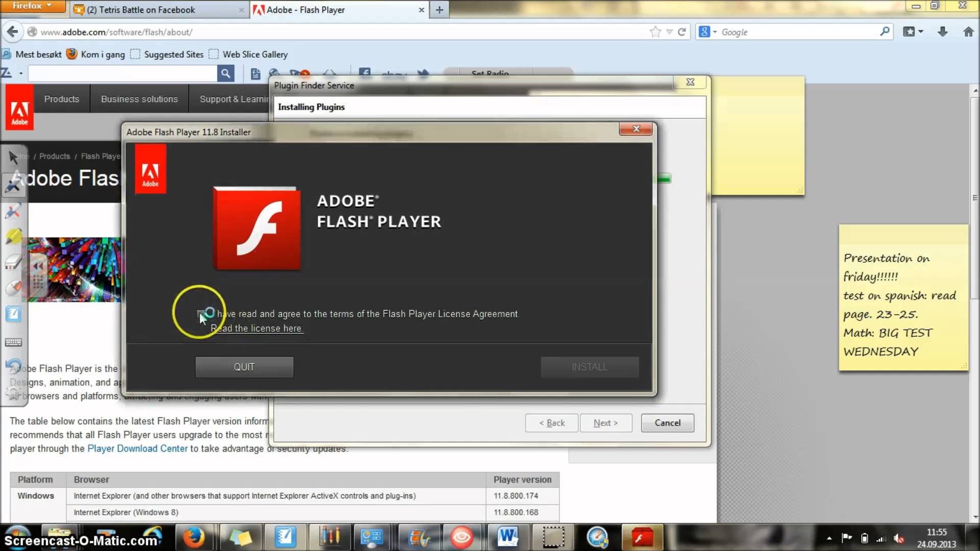This screenshot has width=980, height=551.
Task: Click the Word application icon in taskbar
Action: (507, 538)
